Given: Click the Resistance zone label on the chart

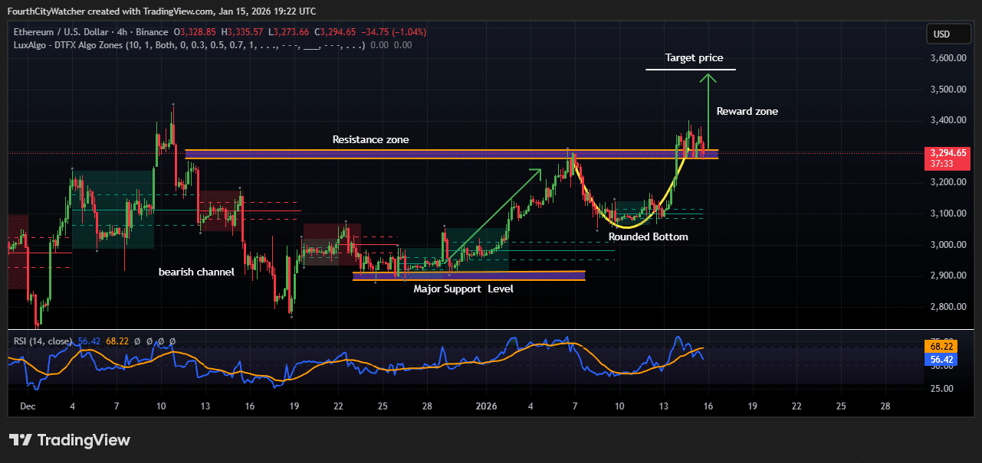Looking at the screenshot, I should coord(370,139).
